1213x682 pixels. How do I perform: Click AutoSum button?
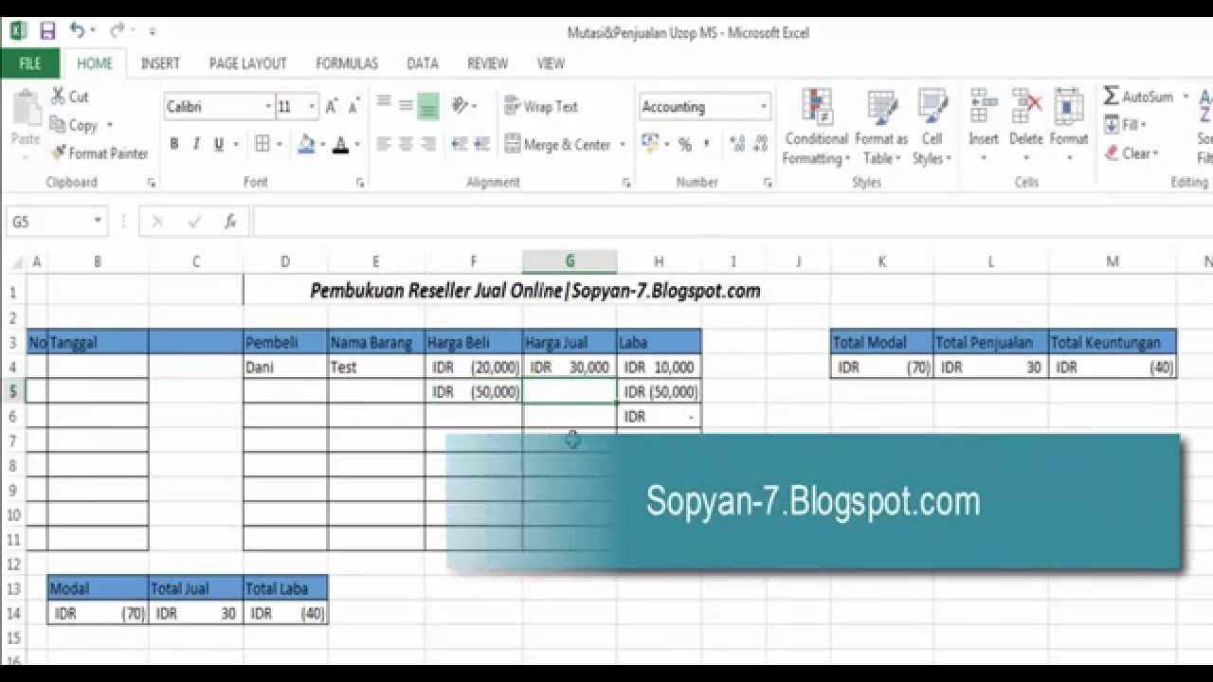click(1138, 97)
